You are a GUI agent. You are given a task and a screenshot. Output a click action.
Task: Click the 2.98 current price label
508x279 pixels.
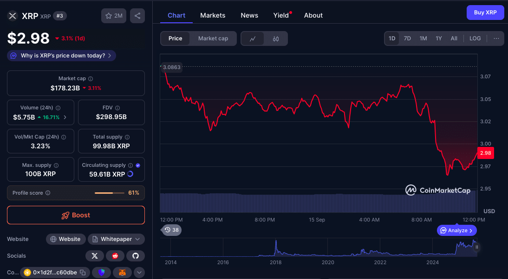(x=486, y=153)
